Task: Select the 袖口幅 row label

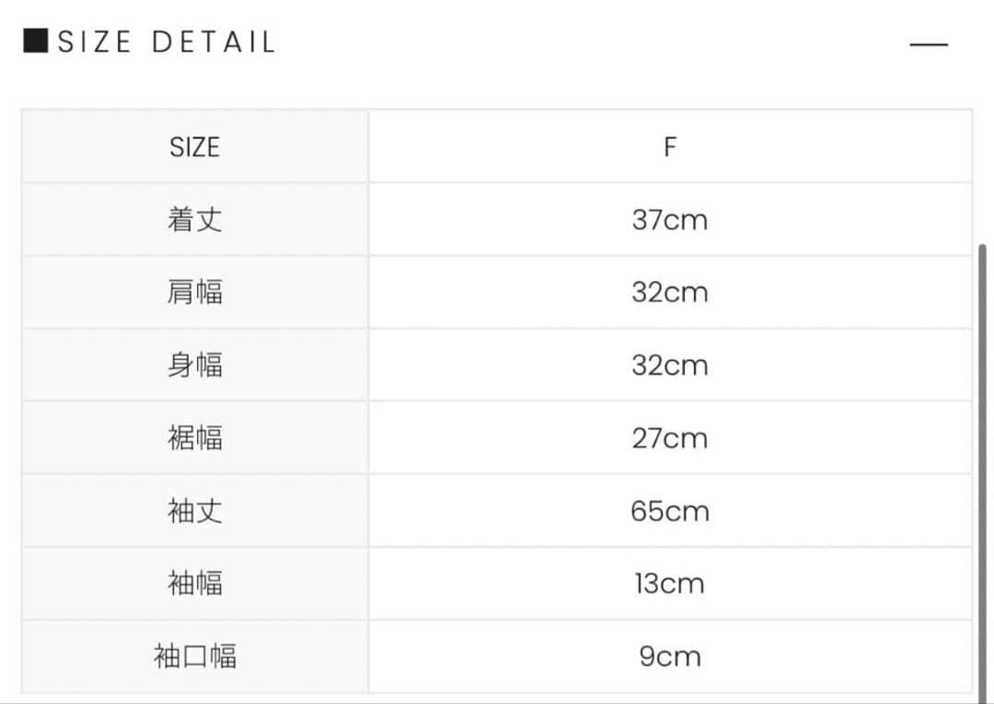Action: coord(194,655)
